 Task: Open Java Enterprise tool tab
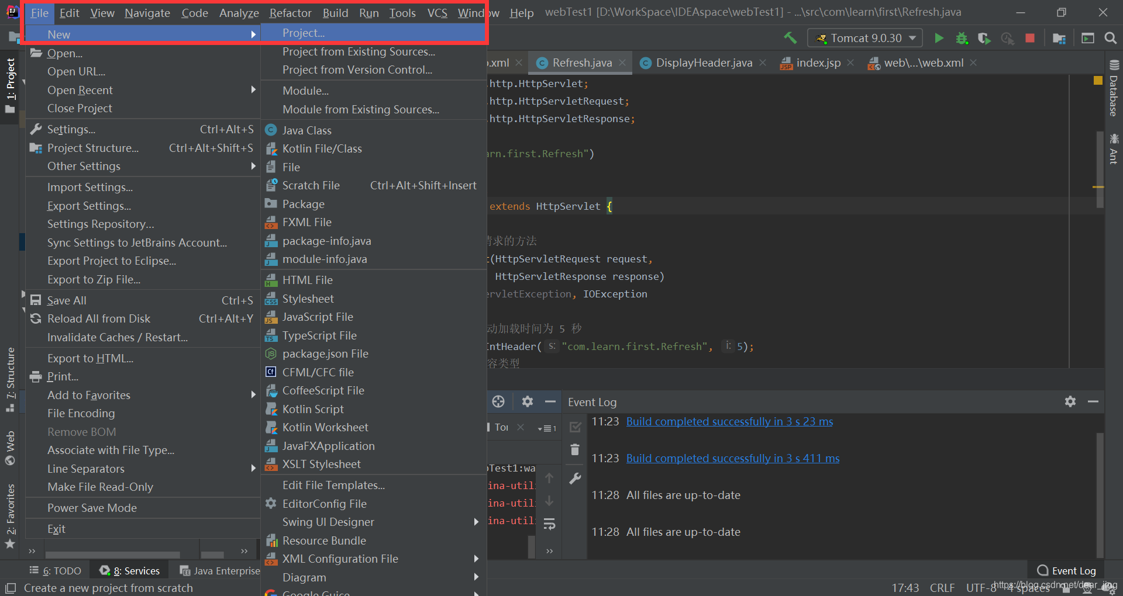(220, 571)
